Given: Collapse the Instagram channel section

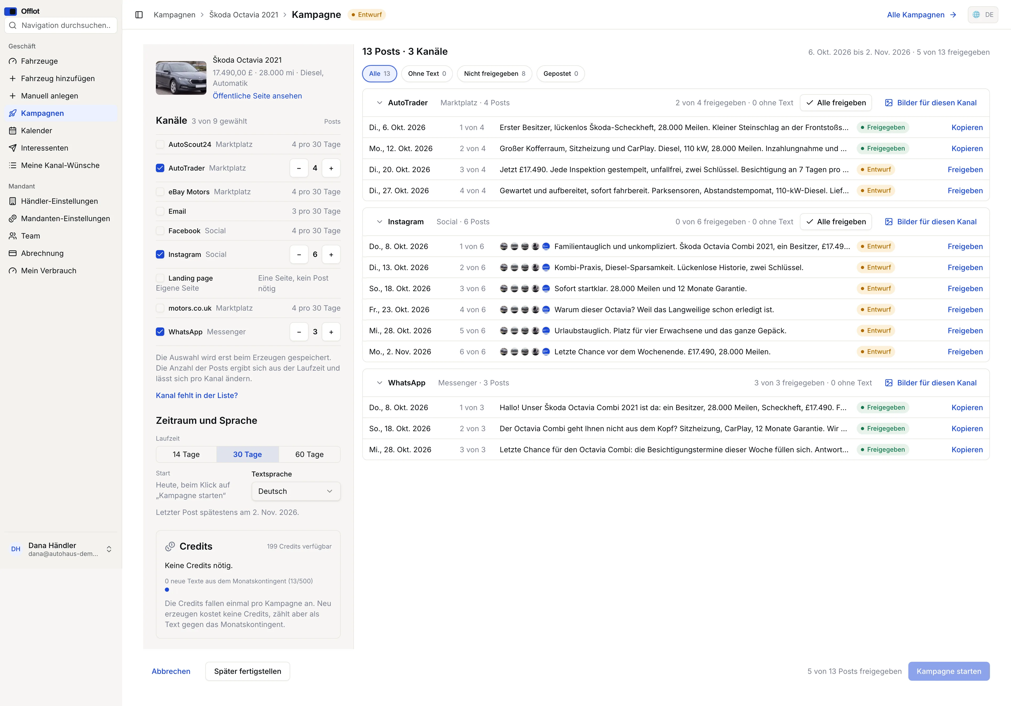Looking at the screenshot, I should pos(380,222).
